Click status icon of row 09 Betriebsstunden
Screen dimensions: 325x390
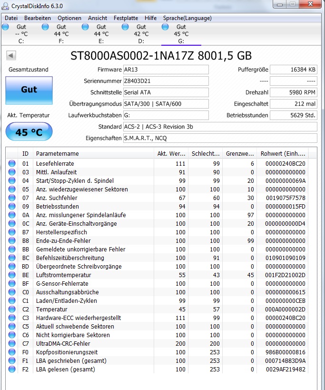pos(12,207)
